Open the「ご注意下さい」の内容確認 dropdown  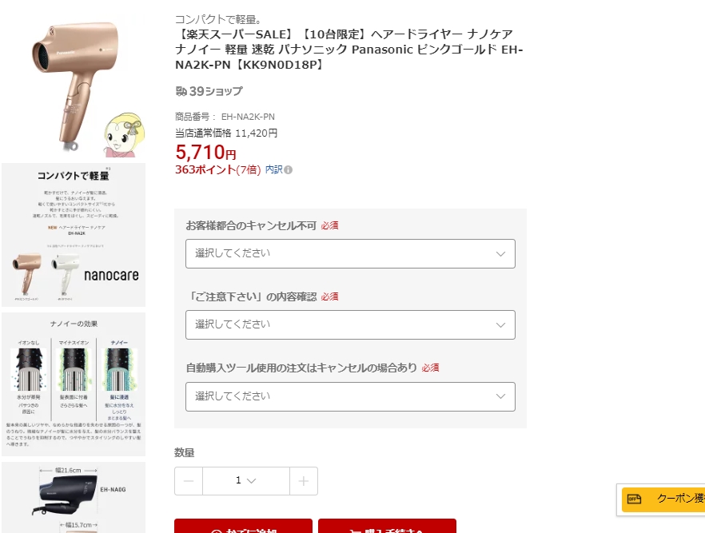[x=350, y=324]
